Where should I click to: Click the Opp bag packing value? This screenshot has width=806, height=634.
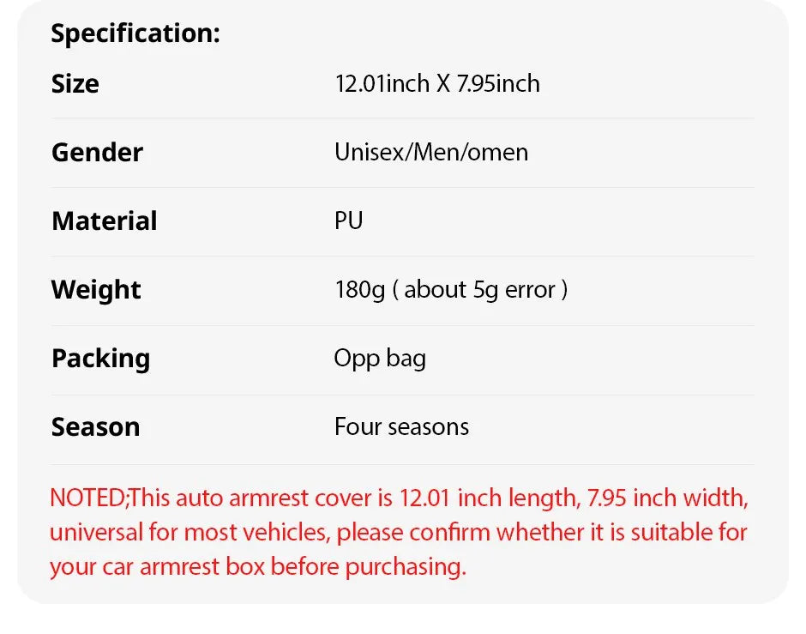pos(380,358)
